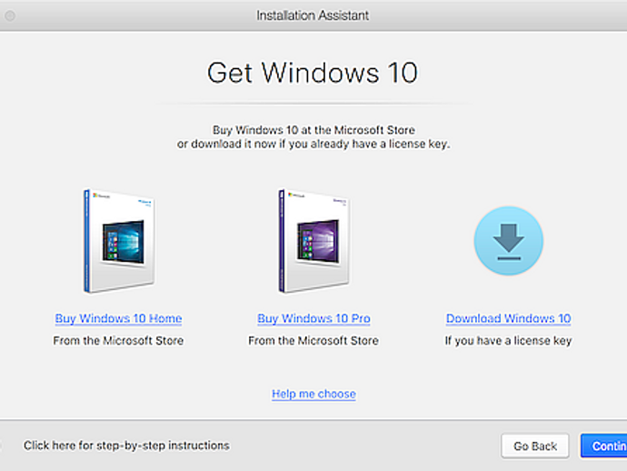Click the 'or download it now' license key line

point(313,144)
